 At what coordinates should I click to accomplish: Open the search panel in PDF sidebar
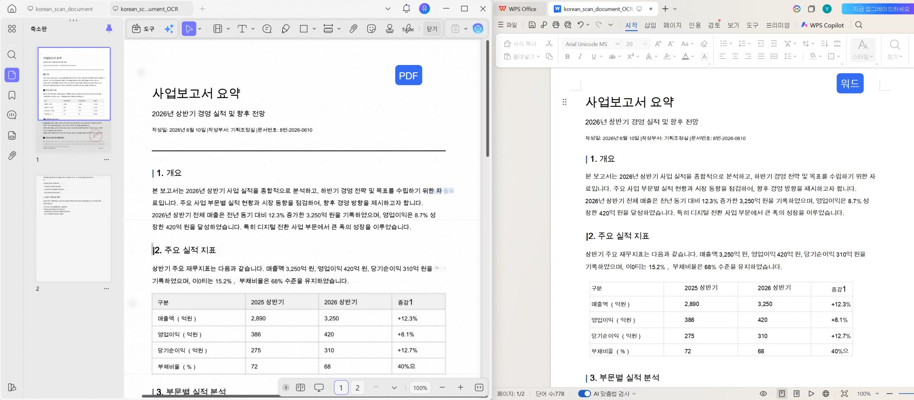pos(12,55)
